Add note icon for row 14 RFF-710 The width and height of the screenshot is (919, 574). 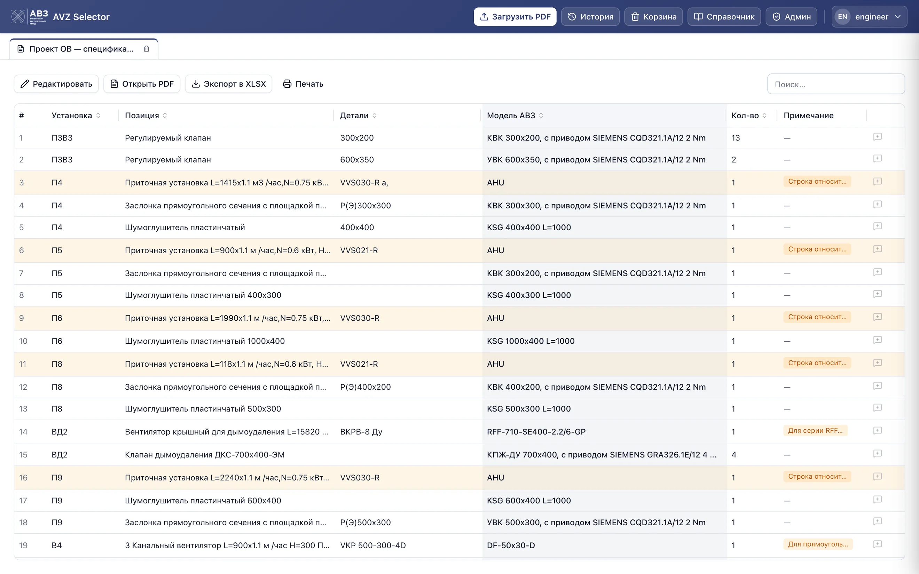[x=877, y=431]
